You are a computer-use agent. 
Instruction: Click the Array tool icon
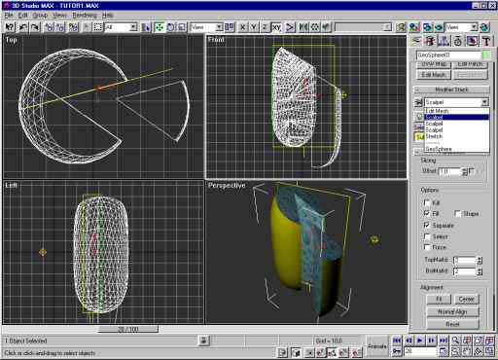coord(315,27)
